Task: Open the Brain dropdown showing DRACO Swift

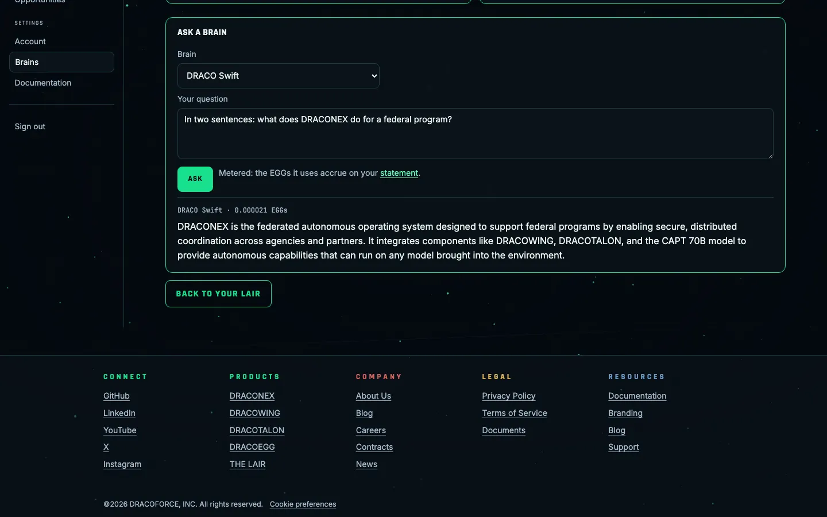Action: pos(279,76)
